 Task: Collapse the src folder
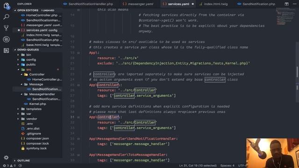click(18, 70)
